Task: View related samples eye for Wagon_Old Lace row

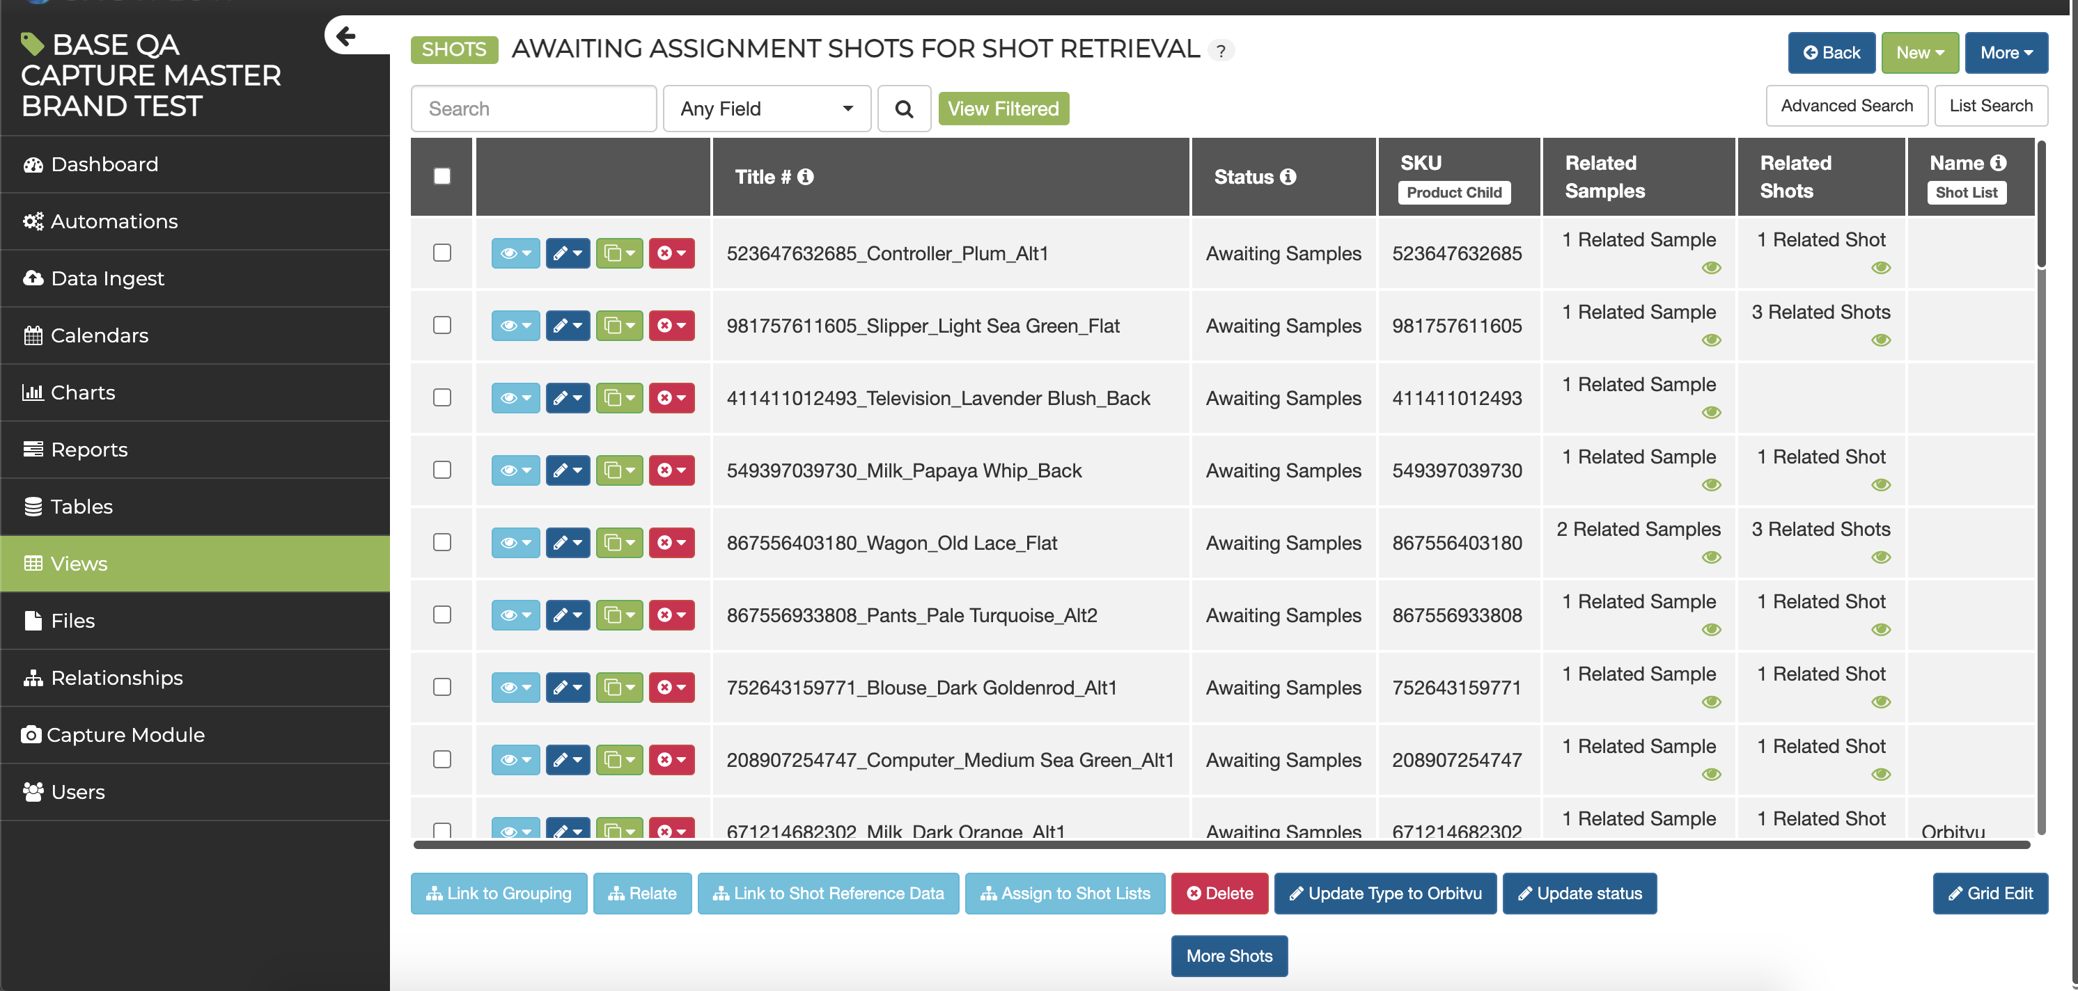Action: (1711, 557)
